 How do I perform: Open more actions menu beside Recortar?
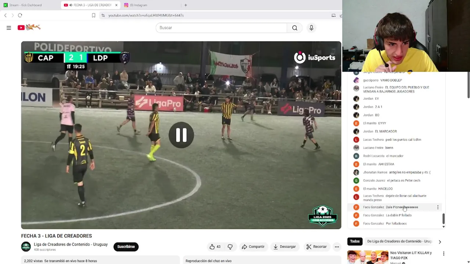[x=337, y=247]
